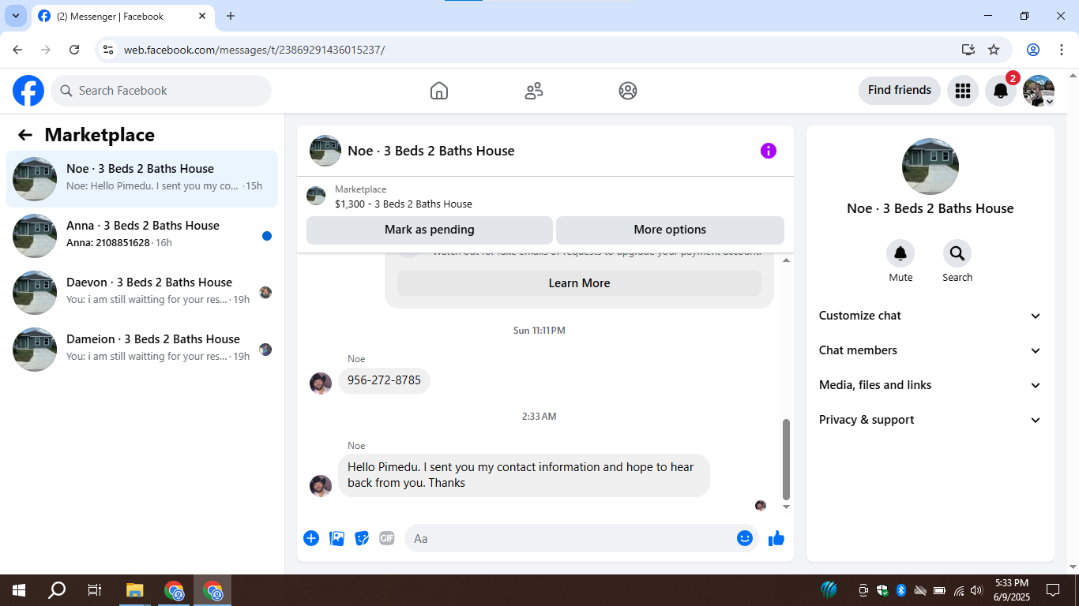View site information icon in address bar
1079x606 pixels.
point(109,50)
